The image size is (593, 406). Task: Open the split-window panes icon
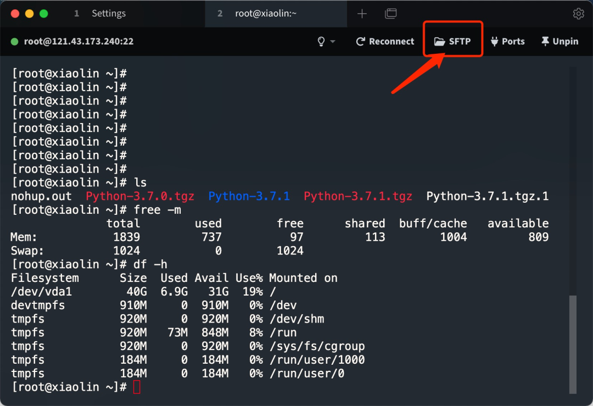(391, 14)
